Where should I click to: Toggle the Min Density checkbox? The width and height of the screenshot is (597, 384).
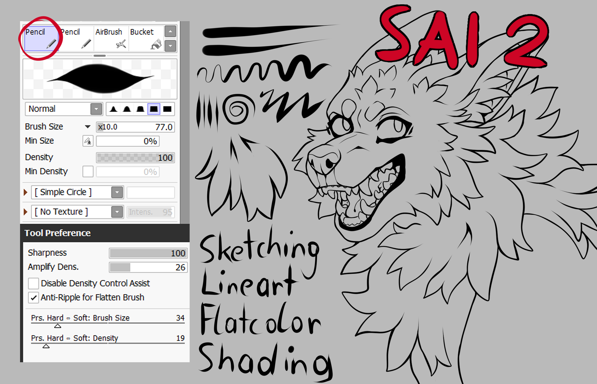[88, 172]
